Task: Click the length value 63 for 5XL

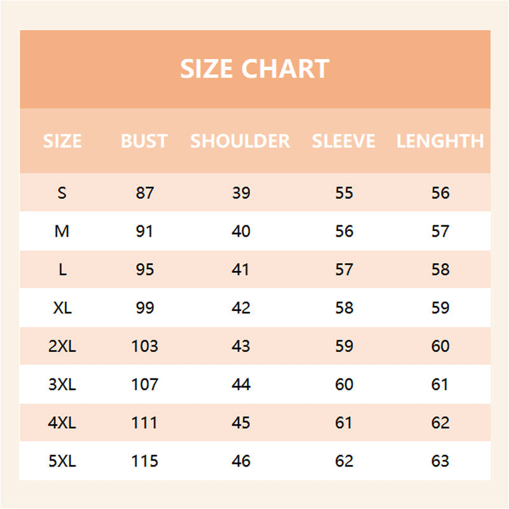Action: coord(440,461)
